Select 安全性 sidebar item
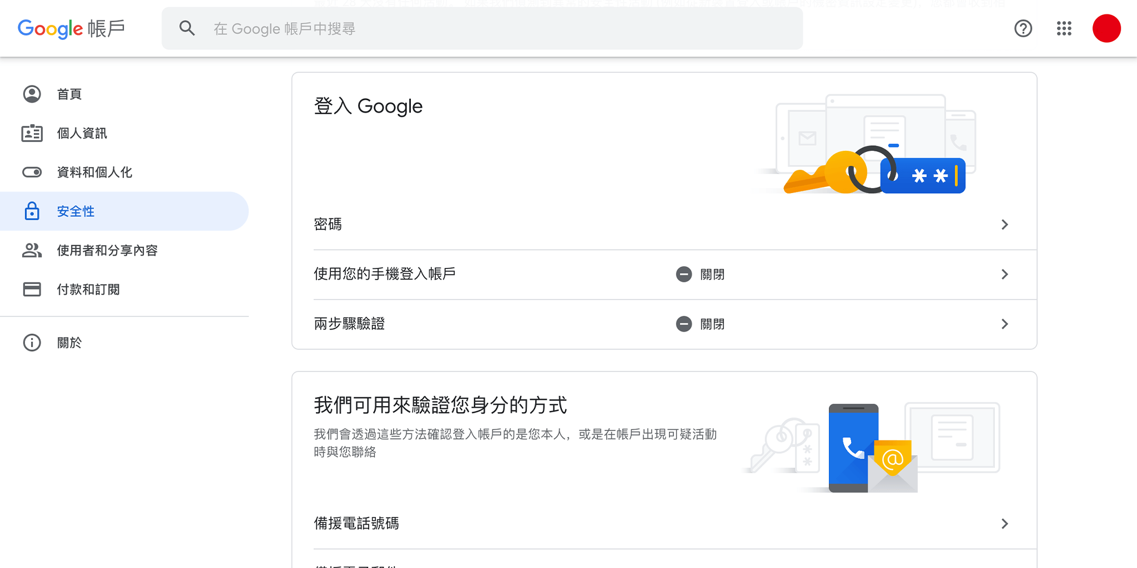 [x=124, y=211]
